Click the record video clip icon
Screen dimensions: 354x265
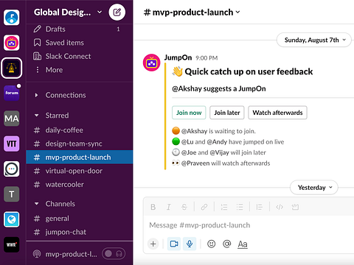coord(174,244)
